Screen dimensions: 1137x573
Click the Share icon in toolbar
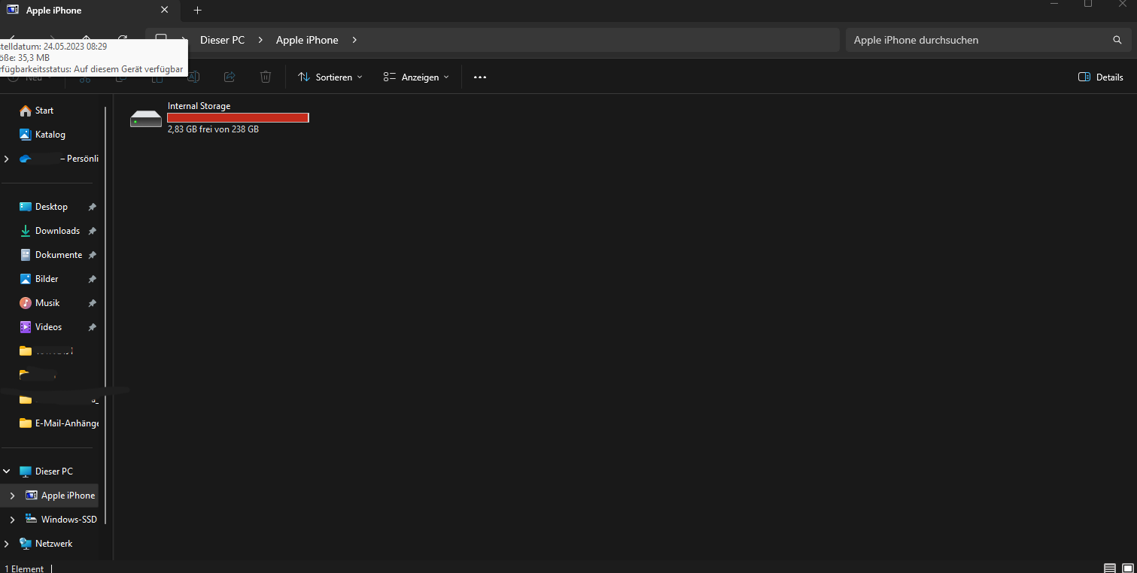click(230, 77)
